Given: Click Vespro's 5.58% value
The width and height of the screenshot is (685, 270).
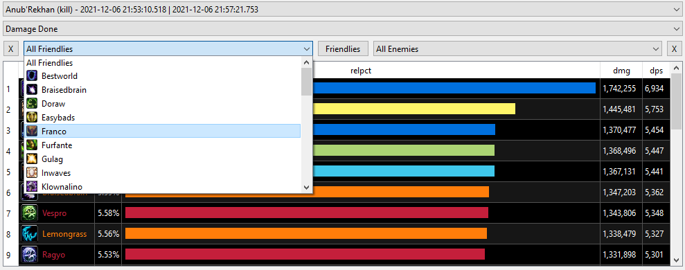Looking at the screenshot, I should pos(108,213).
